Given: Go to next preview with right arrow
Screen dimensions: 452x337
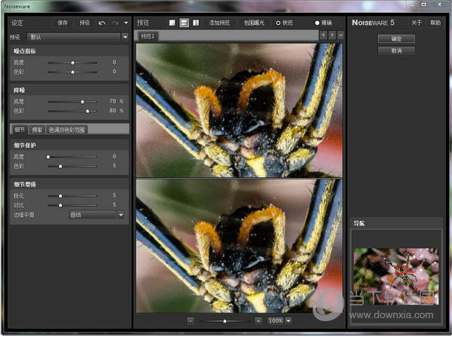Looking at the screenshot, I should [332, 35].
